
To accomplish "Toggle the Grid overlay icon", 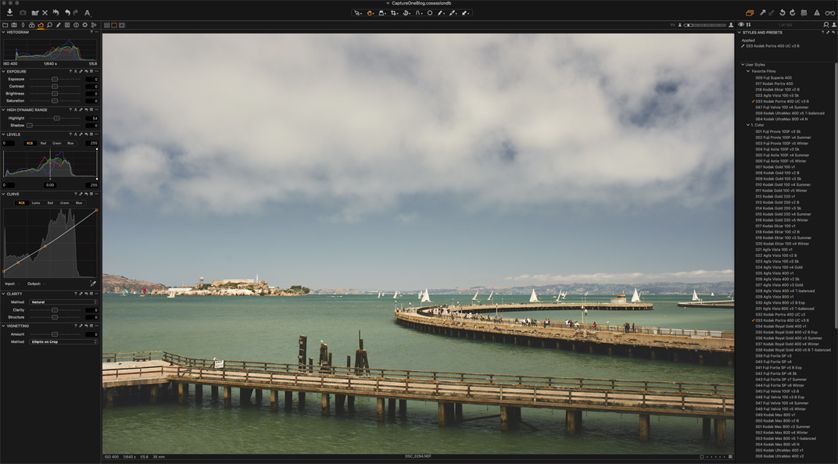I will point(804,12).
